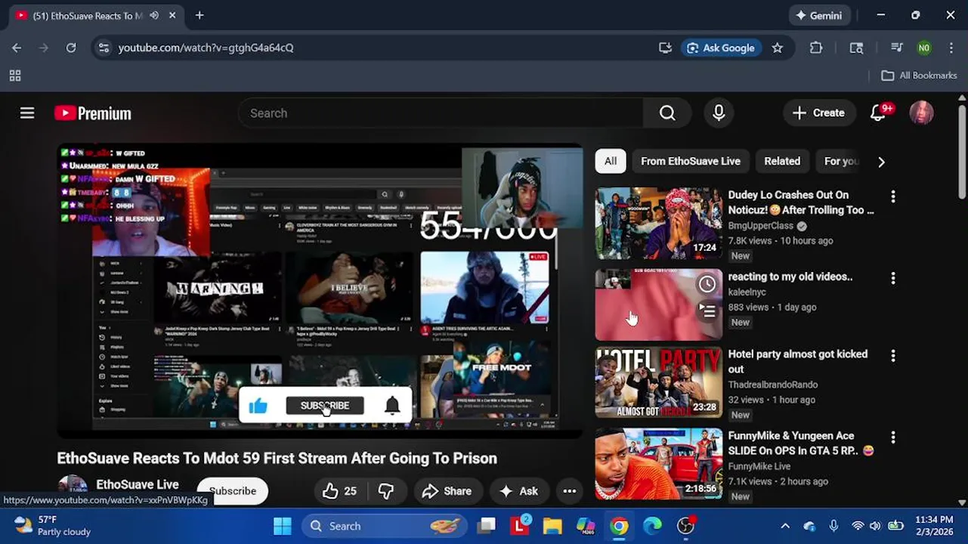Click inside the YouTube Search field
The image size is (968, 544).
tap(441, 113)
